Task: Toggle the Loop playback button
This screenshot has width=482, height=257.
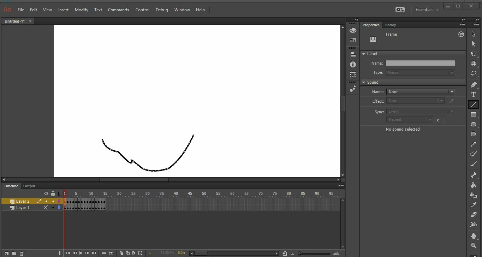Action: (x=111, y=253)
